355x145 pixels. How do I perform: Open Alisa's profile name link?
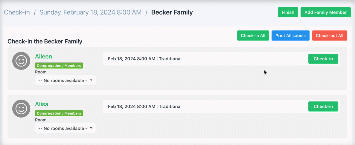tap(42, 104)
